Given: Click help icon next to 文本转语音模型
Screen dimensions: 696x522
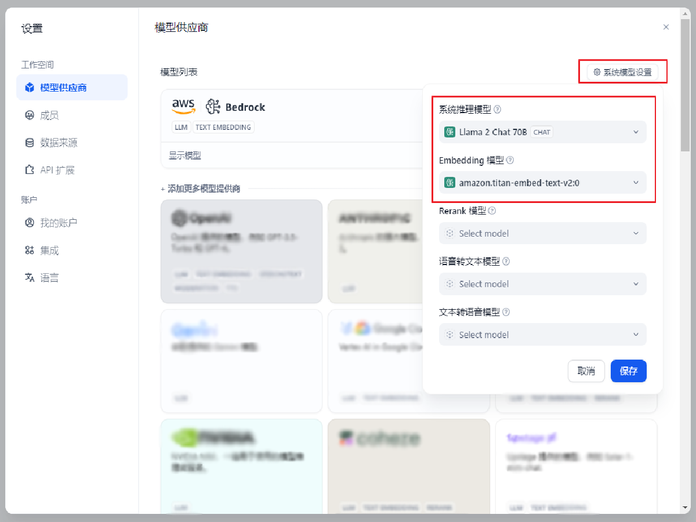Looking at the screenshot, I should (x=506, y=312).
